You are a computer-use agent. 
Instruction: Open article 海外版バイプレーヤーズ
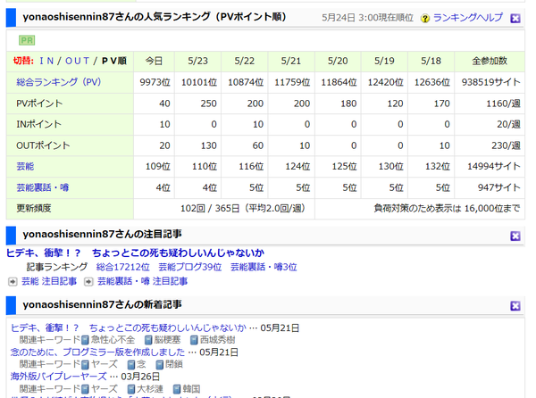pos(58,377)
